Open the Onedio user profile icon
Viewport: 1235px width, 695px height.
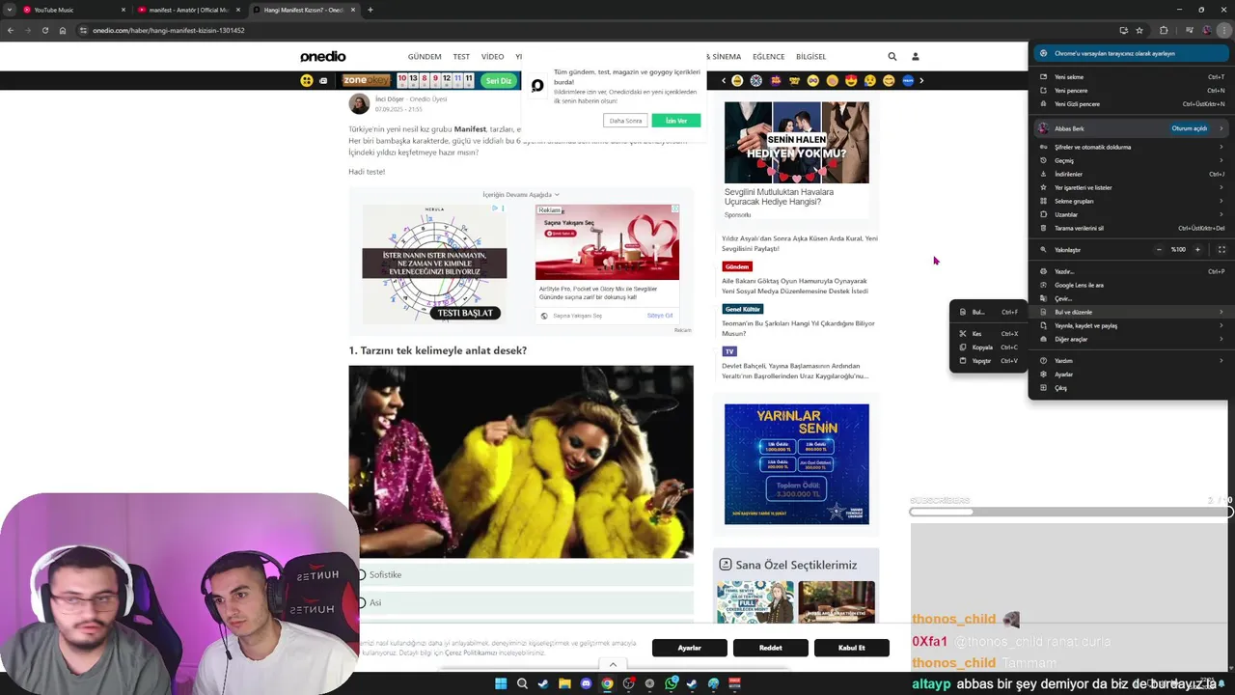click(916, 56)
